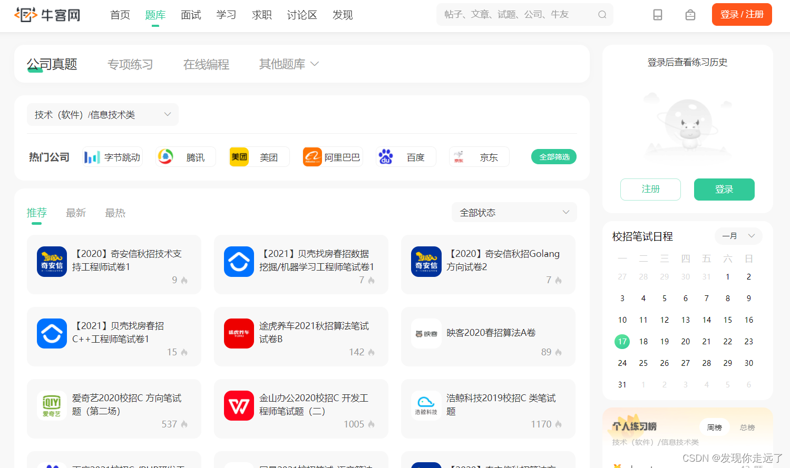Click the 映客 logo
790x468 pixels.
(426, 333)
